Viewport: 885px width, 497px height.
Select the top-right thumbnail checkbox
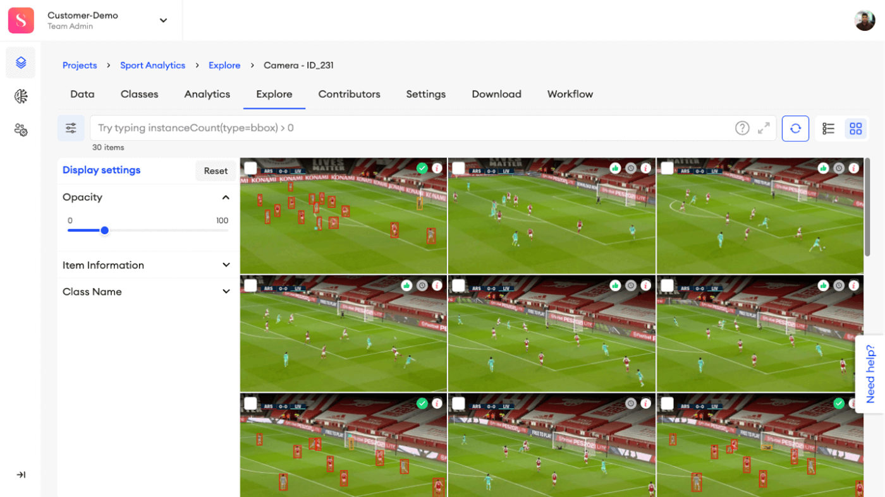tap(667, 168)
